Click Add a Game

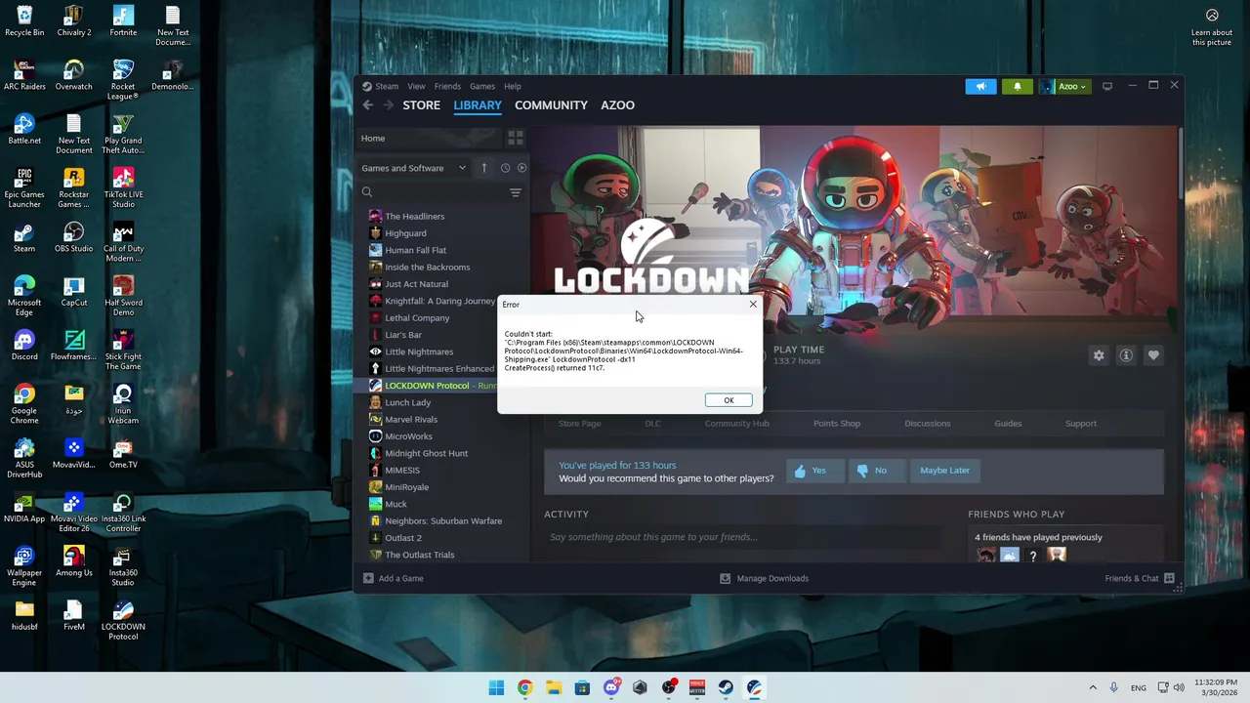(x=393, y=578)
